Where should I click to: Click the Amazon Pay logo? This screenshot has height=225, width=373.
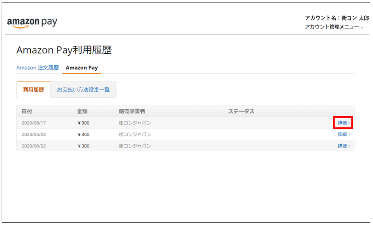pos(32,23)
